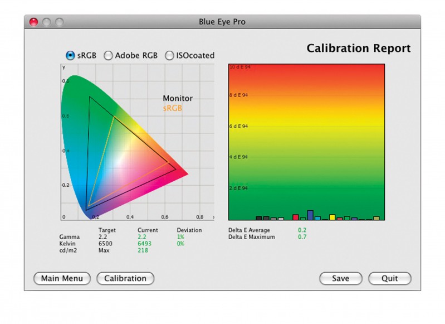Quit Blue Eye Pro
Screen dimensions: 445x324
(x=390, y=278)
